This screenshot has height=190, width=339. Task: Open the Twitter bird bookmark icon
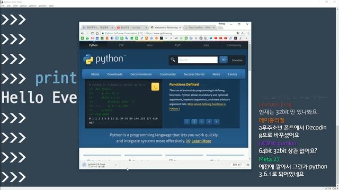(211, 38)
